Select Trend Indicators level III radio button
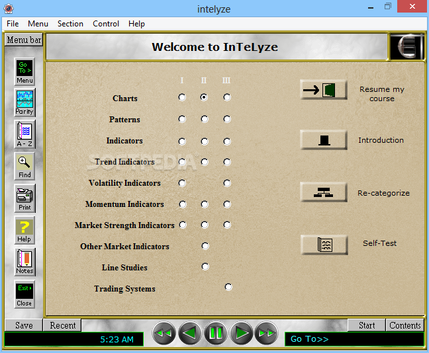Viewport: 429px width, 353px height. pyautogui.click(x=227, y=162)
